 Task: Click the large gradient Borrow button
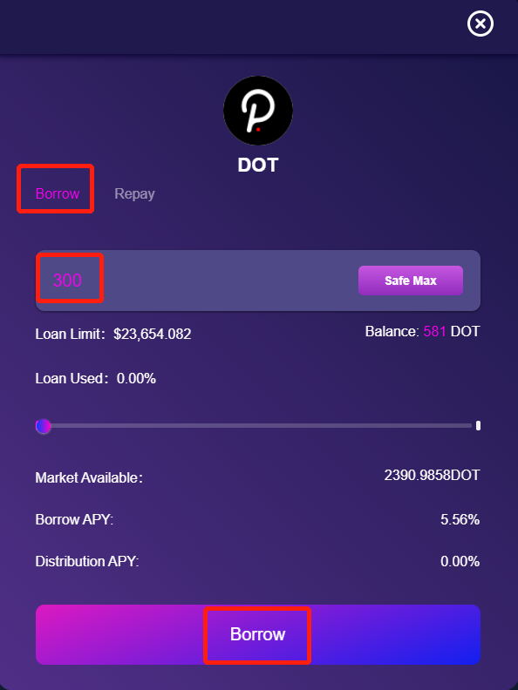point(258,634)
